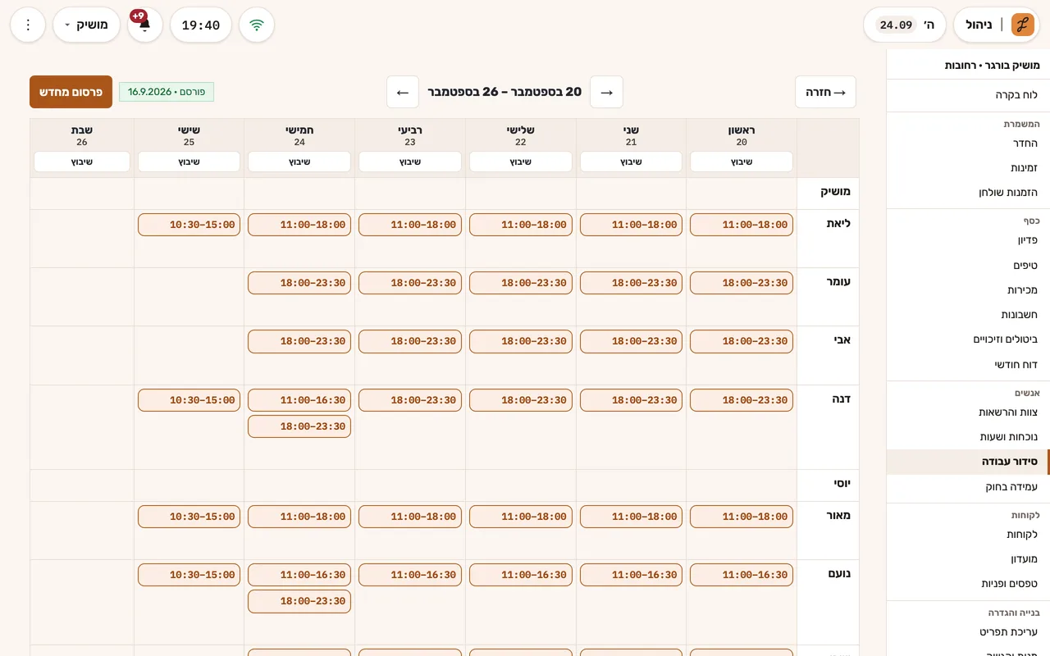Click the orange app logo beside ניהול
The width and height of the screenshot is (1050, 656).
pyautogui.click(x=1022, y=25)
